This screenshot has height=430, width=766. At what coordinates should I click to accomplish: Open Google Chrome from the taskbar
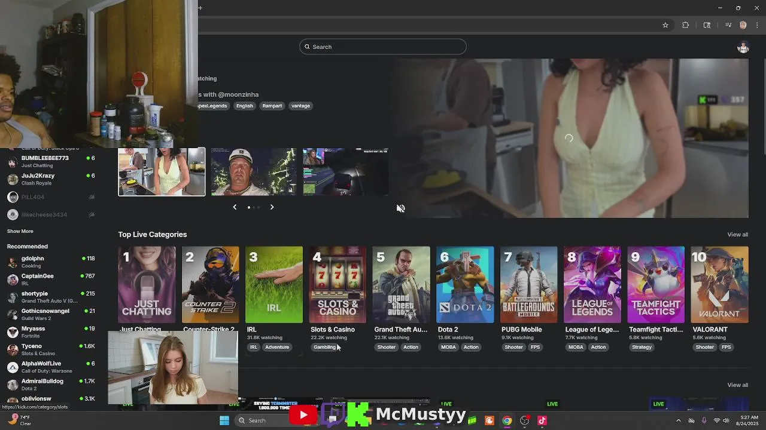point(507,420)
